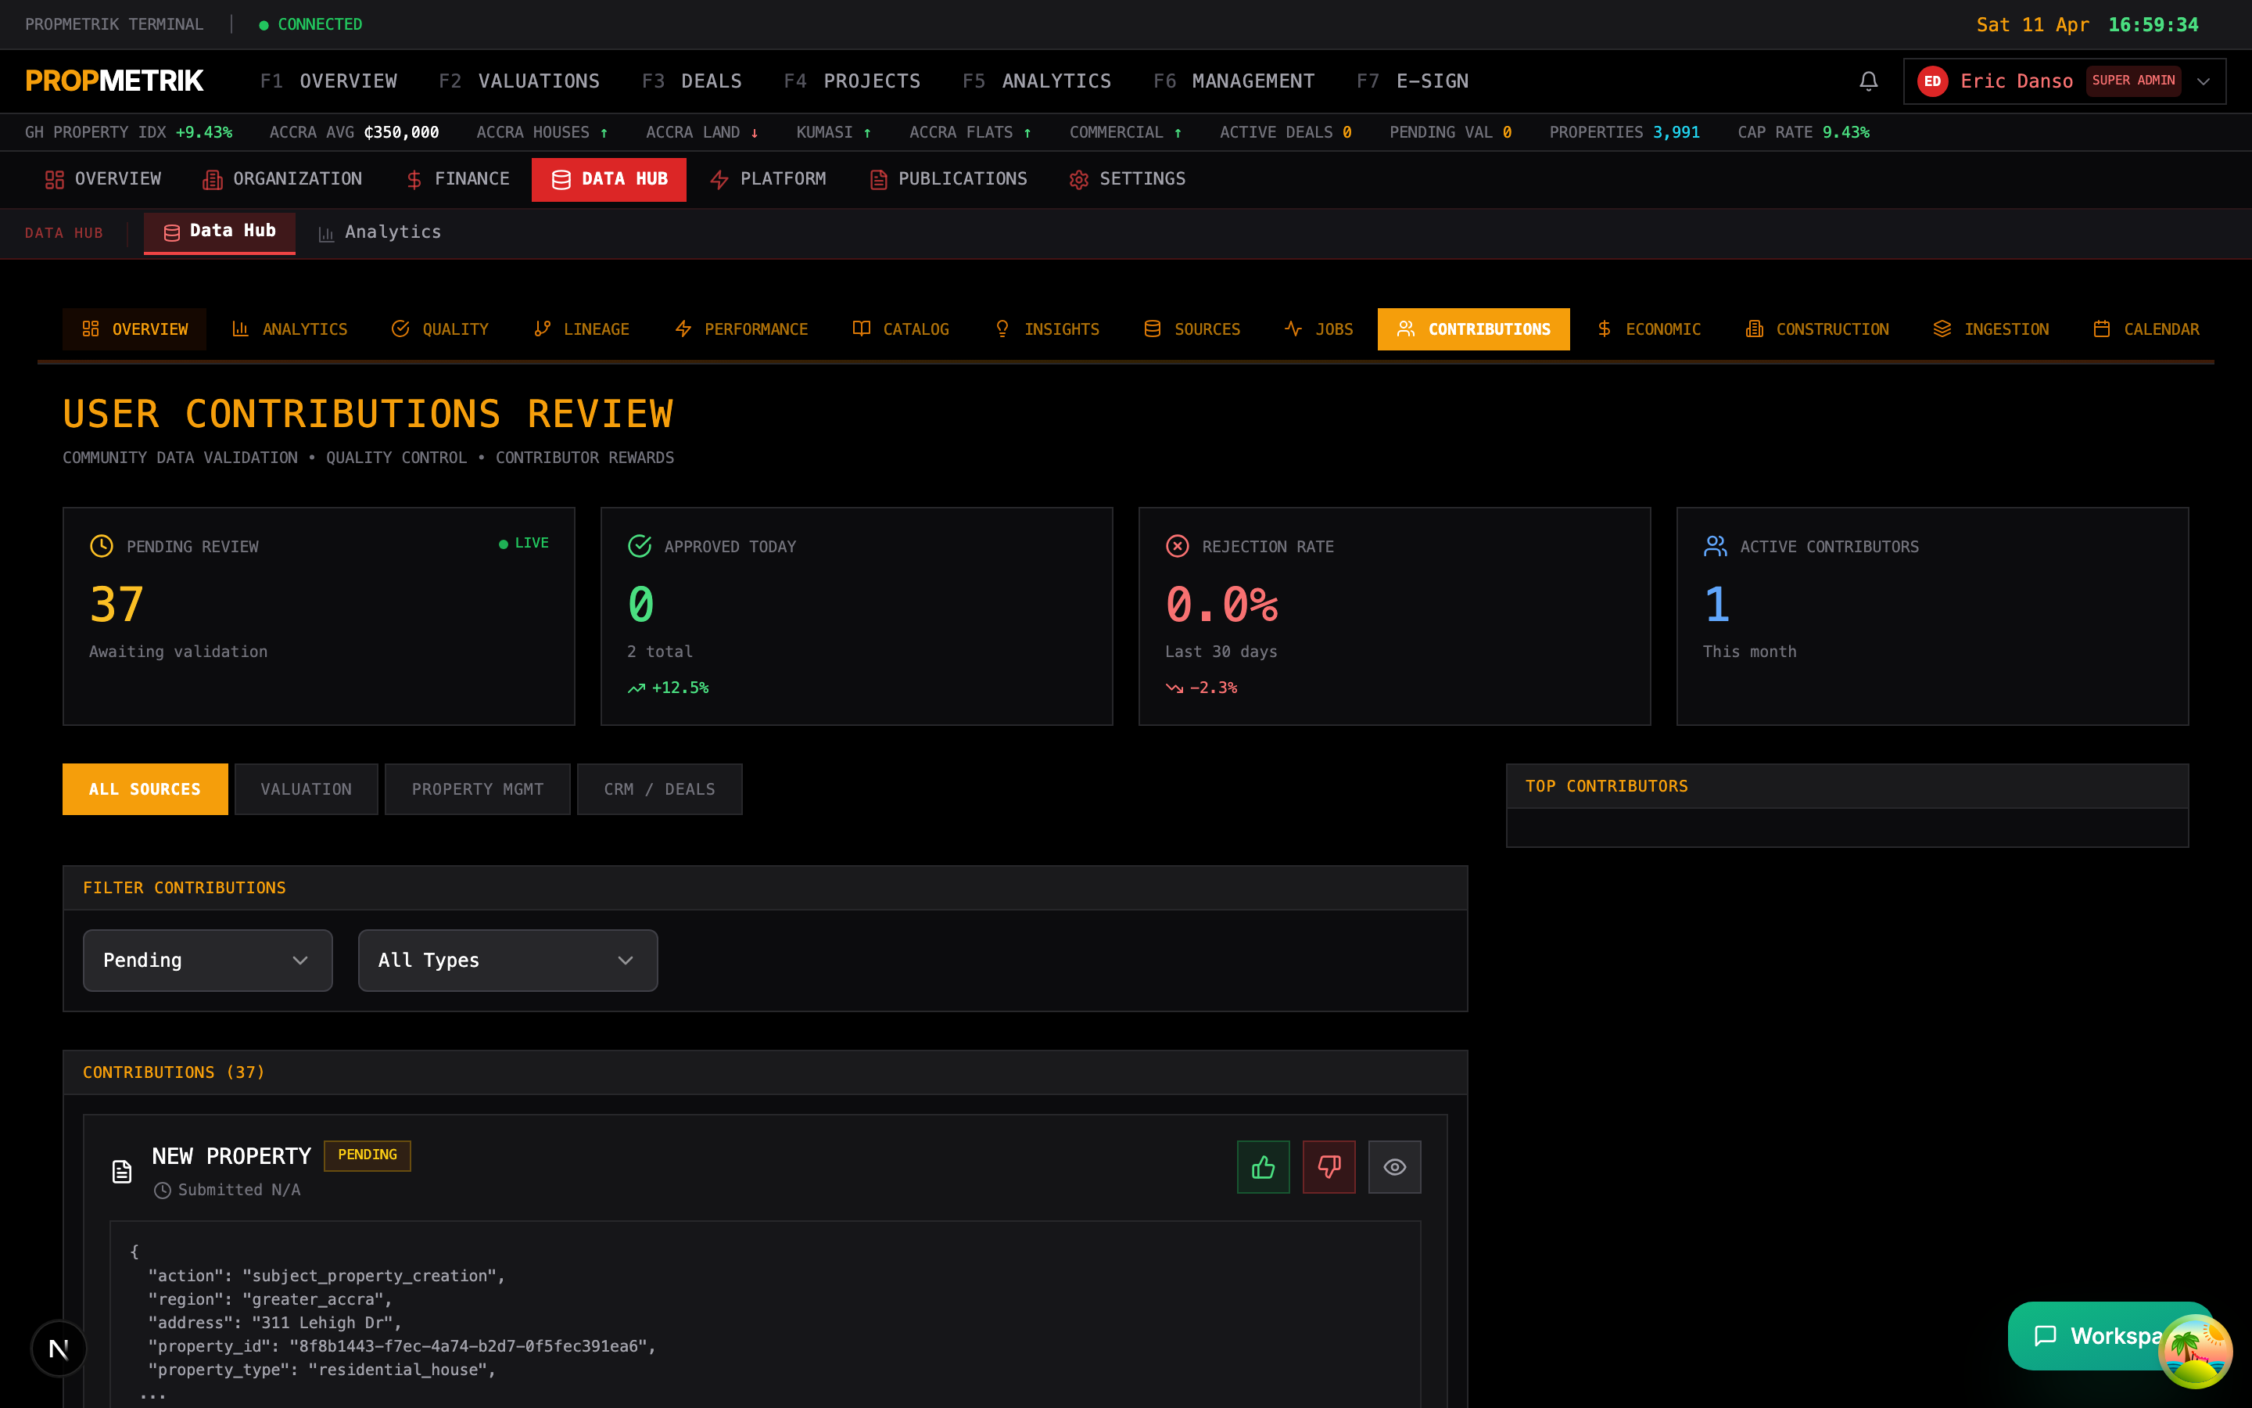Open F1 Overview in main nav

pos(328,81)
